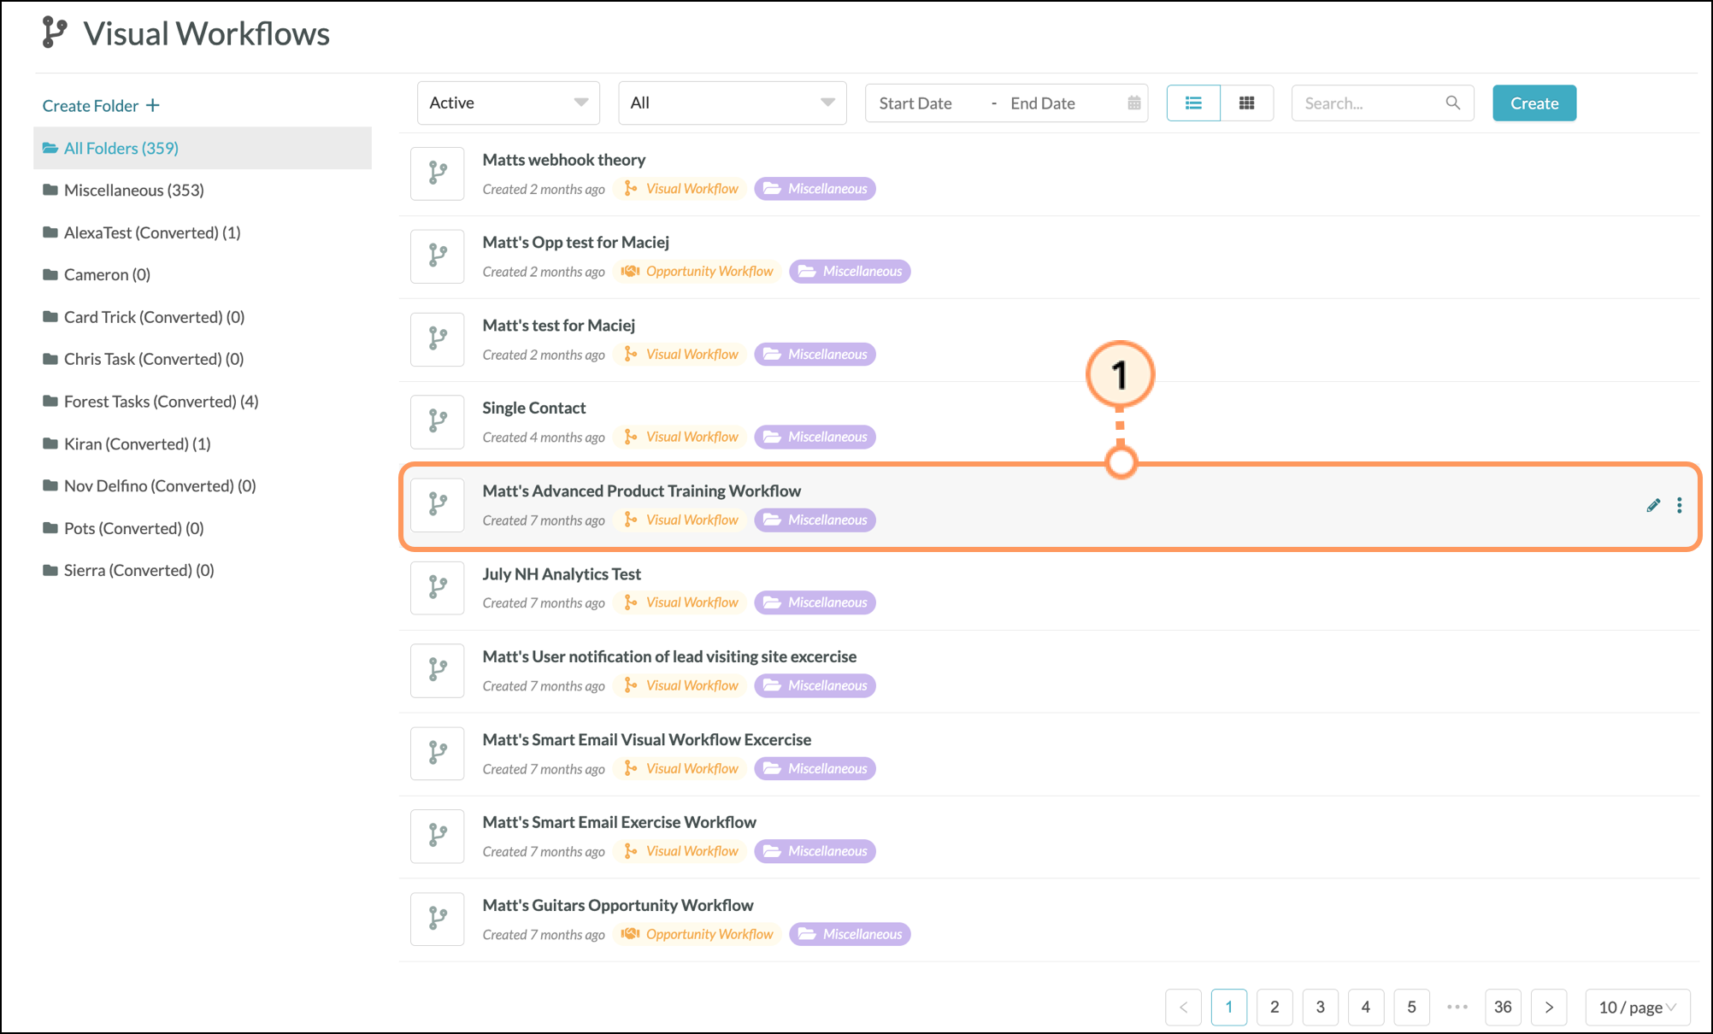Image resolution: width=1713 pixels, height=1034 pixels.
Task: Switch to grid view layout
Action: click(x=1246, y=103)
